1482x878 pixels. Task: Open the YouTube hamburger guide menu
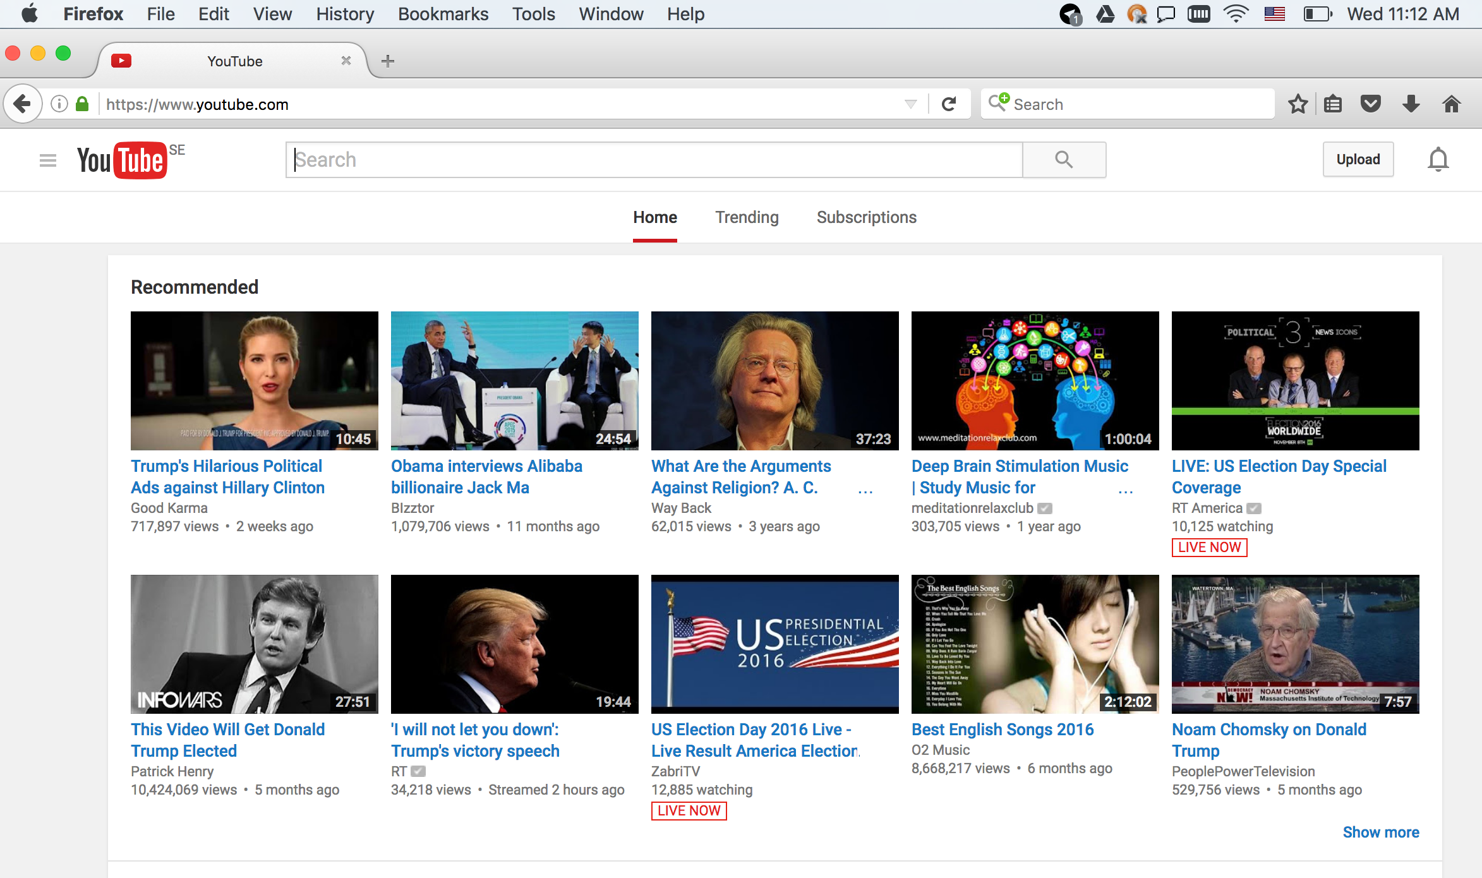pyautogui.click(x=48, y=160)
